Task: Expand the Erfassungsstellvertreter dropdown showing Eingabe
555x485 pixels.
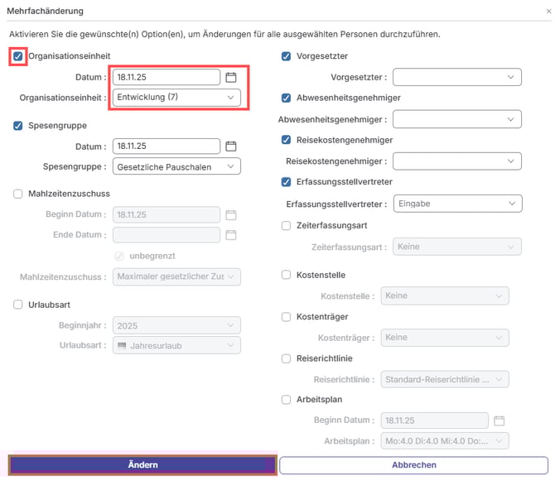Action: (456, 203)
